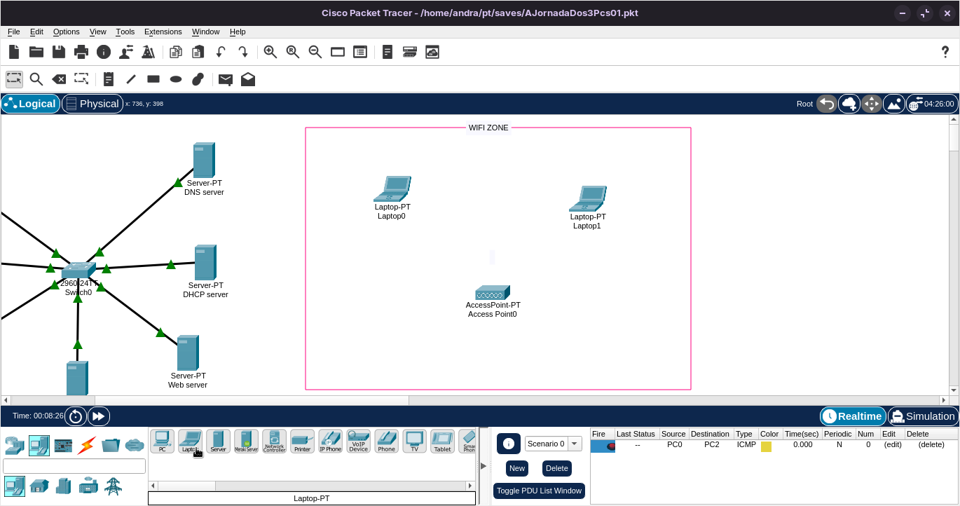
Task: Open the Tools menu
Action: tap(125, 32)
